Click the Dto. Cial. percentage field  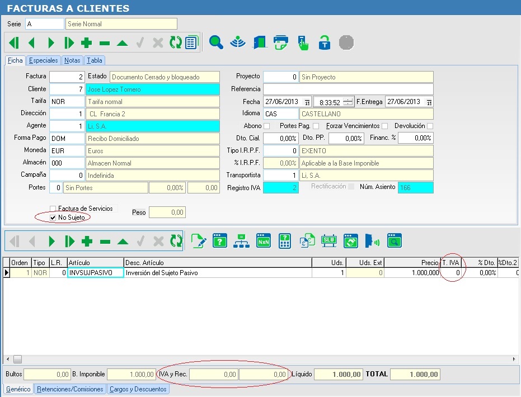(x=281, y=139)
